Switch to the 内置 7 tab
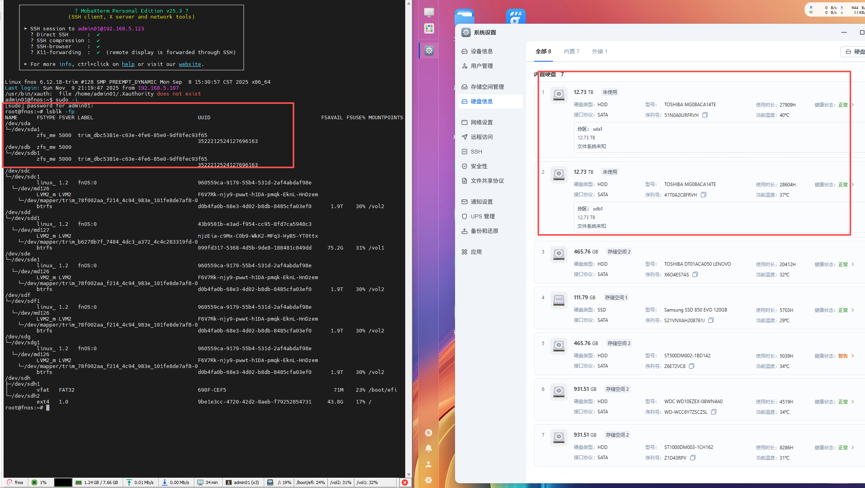Screen dimensions: 865x488 click(571, 51)
